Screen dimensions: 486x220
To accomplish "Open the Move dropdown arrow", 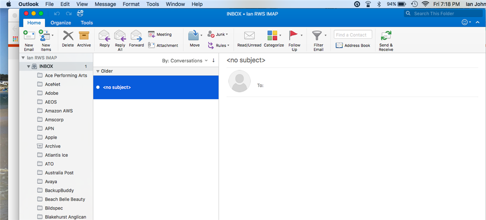I will 201,35.
